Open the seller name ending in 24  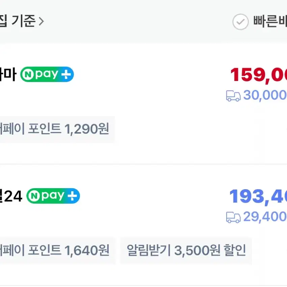pos(11,196)
